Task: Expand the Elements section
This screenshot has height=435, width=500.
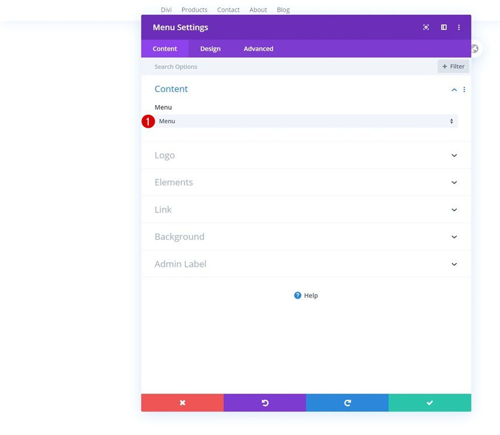Action: (306, 182)
